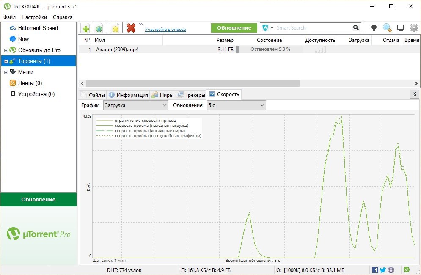Click the Labels tag icon
This screenshot has height=275, width=421.
(x=13, y=71)
